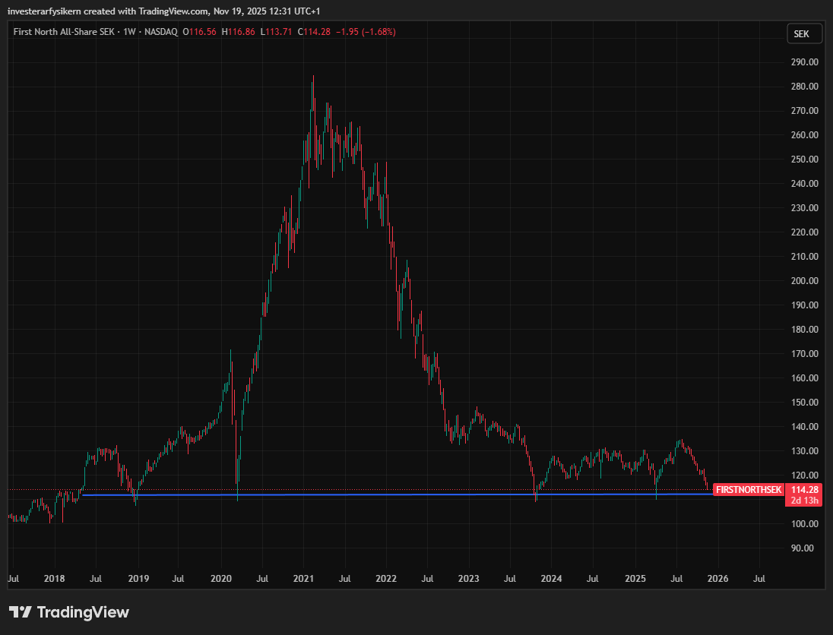Image resolution: width=833 pixels, height=635 pixels.
Task: Click the 200.00 price axis label
Action: click(x=804, y=281)
